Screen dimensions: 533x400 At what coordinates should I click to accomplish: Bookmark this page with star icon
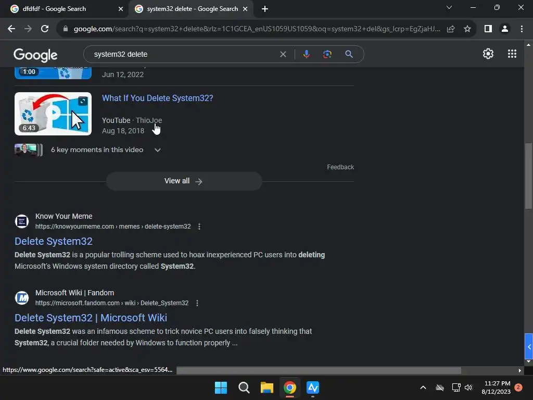[467, 29]
